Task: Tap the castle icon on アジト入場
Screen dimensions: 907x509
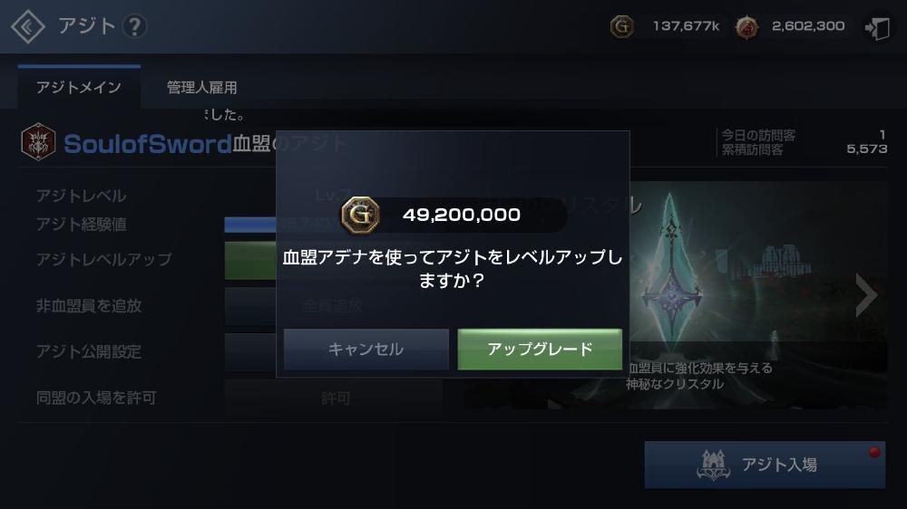Action: click(x=713, y=466)
